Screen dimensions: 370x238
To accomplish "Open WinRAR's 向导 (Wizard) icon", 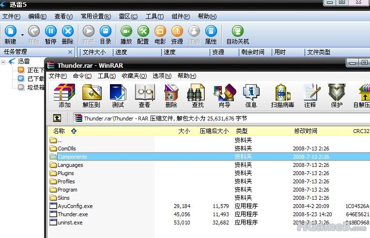I will [224, 92].
